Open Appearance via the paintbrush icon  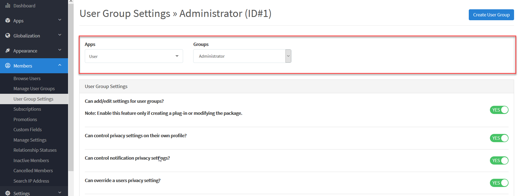click(8, 51)
